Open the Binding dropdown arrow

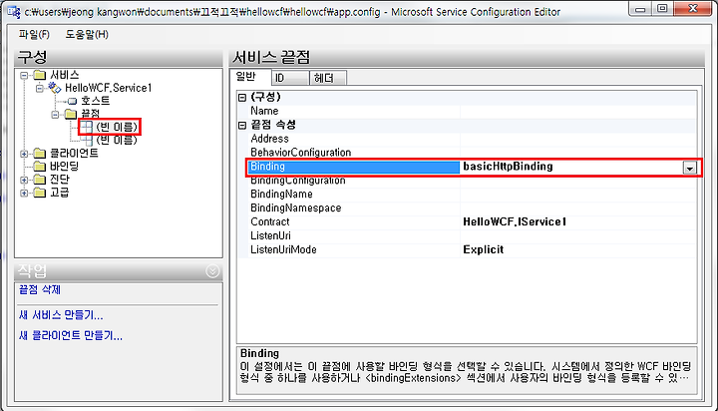pyautogui.click(x=690, y=168)
